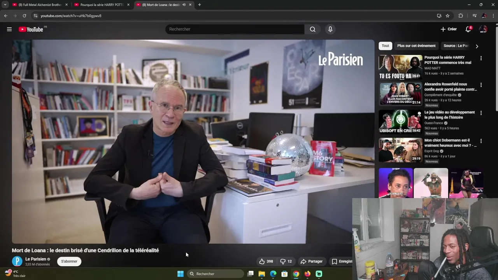Image resolution: width=498 pixels, height=280 pixels.
Task: Open the UBISOFT EN CRISE video thumbnail
Action: click(400, 122)
